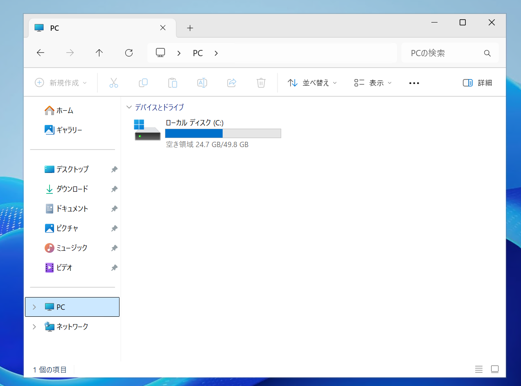The image size is (521, 386).
Task: Refresh the current folder view
Action: (129, 53)
